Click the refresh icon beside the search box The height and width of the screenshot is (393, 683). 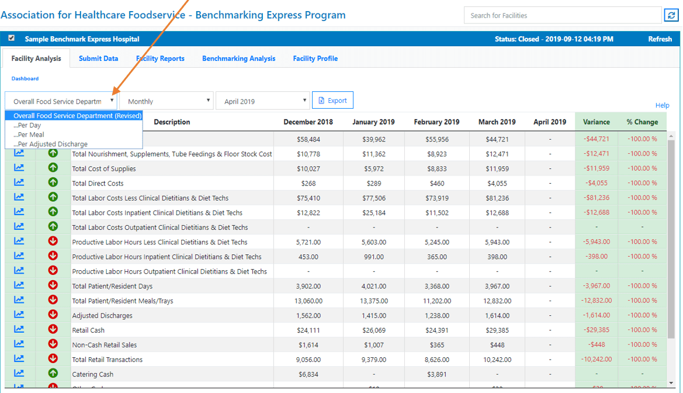[671, 15]
